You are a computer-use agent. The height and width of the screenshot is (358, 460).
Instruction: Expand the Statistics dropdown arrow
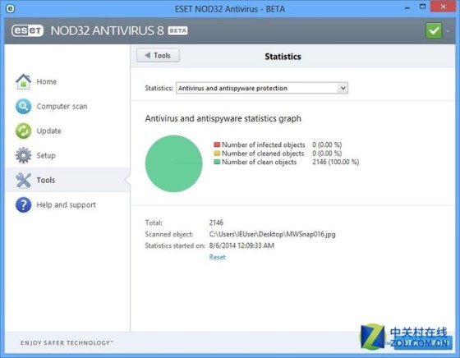tap(343, 88)
